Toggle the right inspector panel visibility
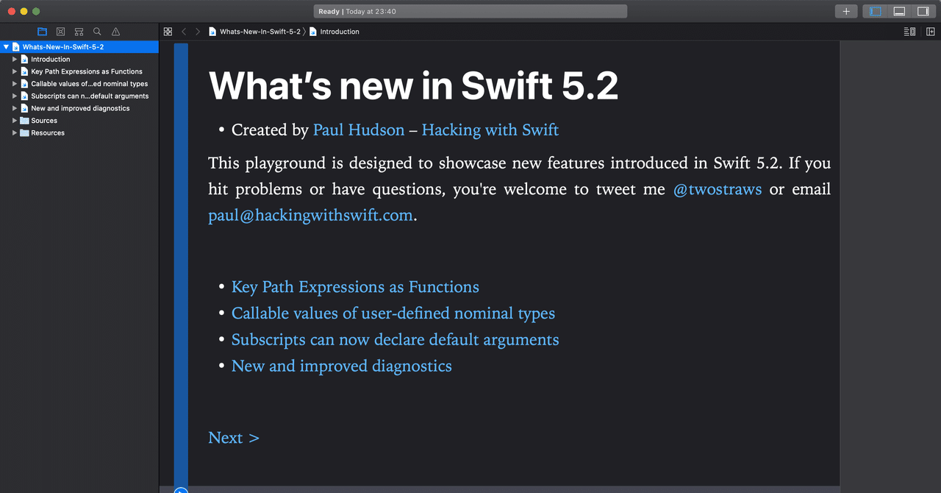 click(x=925, y=11)
